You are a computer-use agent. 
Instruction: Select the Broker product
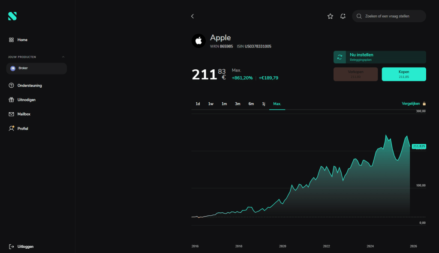(x=36, y=68)
